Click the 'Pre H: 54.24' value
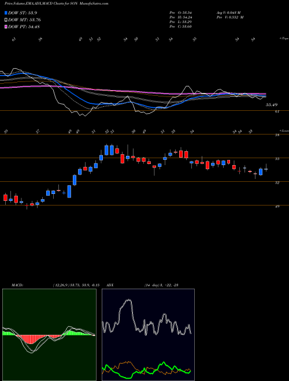The height and width of the screenshot is (381, 289). point(181,17)
